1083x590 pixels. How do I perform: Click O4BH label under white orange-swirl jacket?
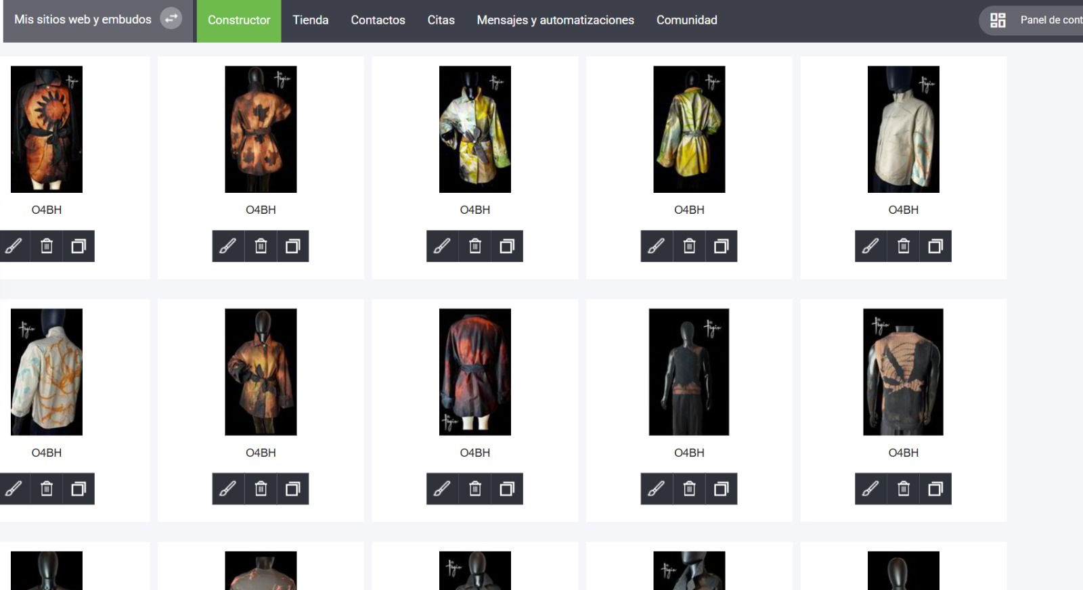pyautogui.click(x=47, y=453)
